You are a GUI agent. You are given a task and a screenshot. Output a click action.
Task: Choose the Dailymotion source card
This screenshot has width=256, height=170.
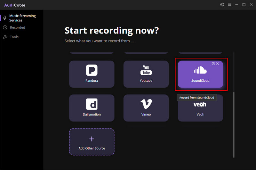pos(92,108)
